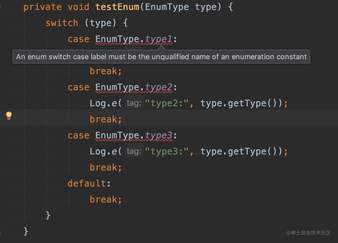Click the "type3:" string literal
Screen dimensions: 338x243
167,151
